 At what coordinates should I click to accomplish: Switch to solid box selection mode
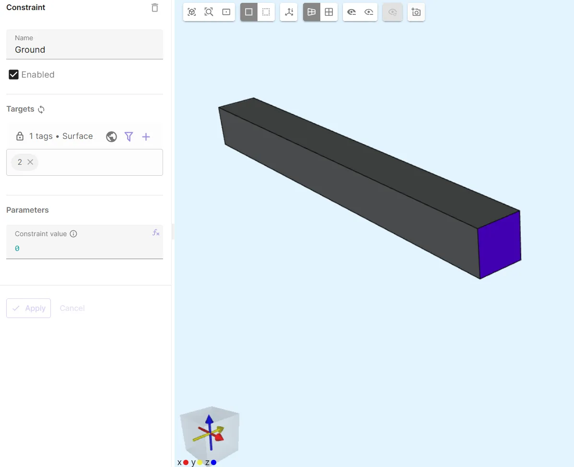tap(249, 12)
